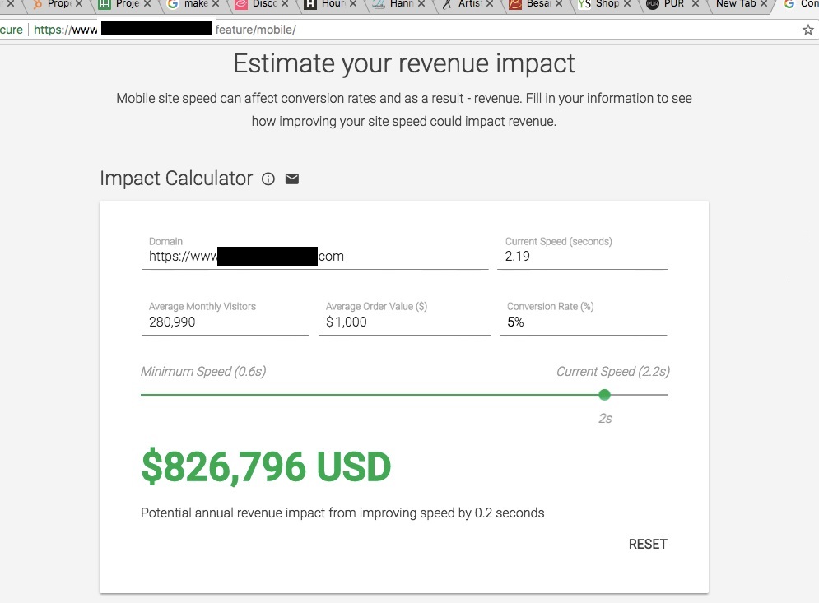Click the browser address bar URL
Viewport: 819px width, 603px height.
point(412,30)
